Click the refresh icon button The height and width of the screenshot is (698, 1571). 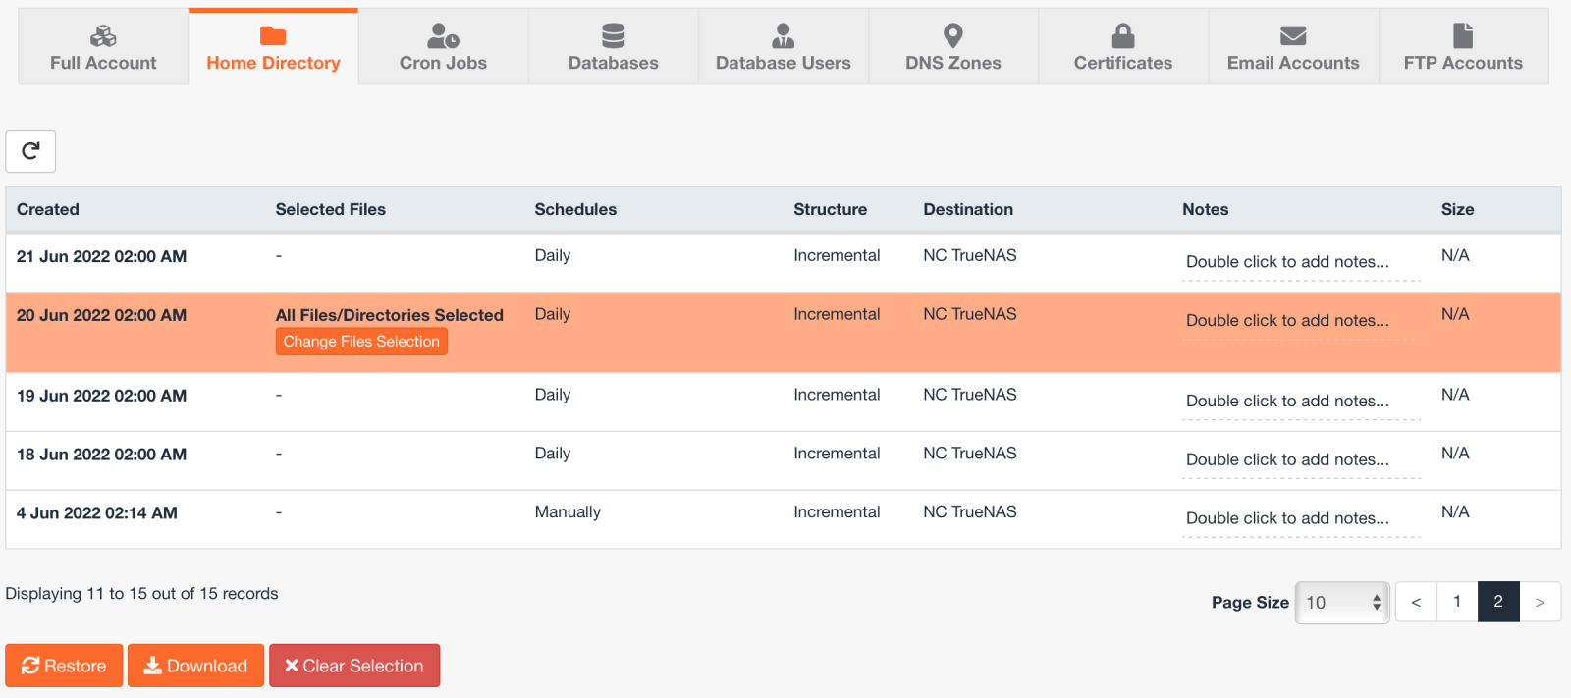pyautogui.click(x=30, y=151)
